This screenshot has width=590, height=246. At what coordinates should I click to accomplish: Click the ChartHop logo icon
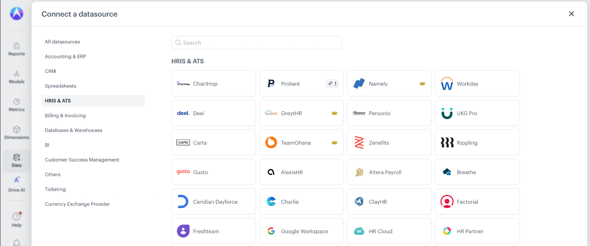coord(183,84)
